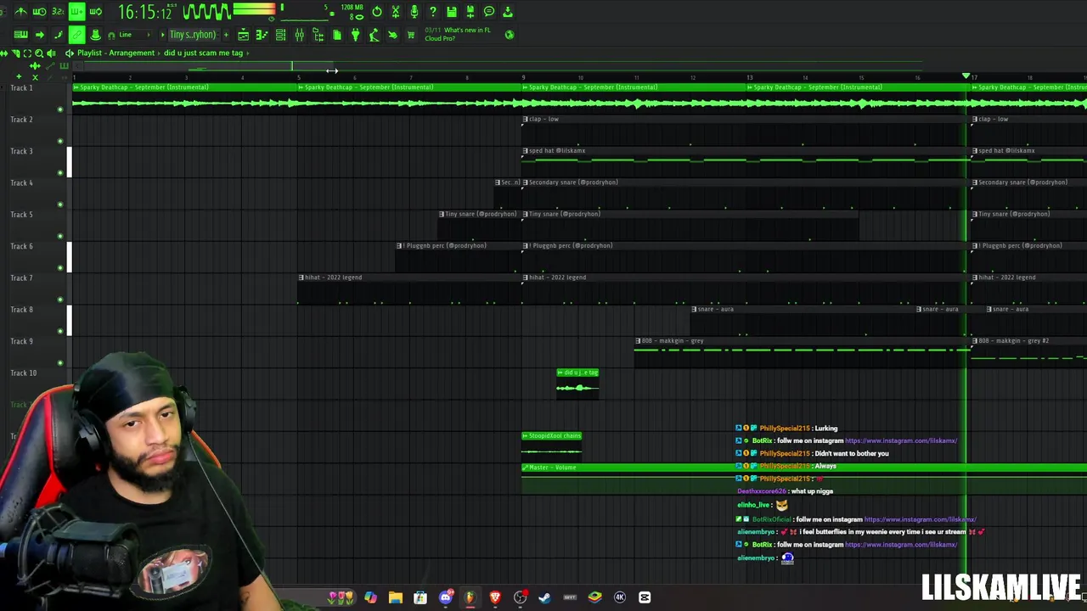This screenshot has height=611, width=1087.
Task: Open the Mixer icon
Action: pyautogui.click(x=300, y=35)
